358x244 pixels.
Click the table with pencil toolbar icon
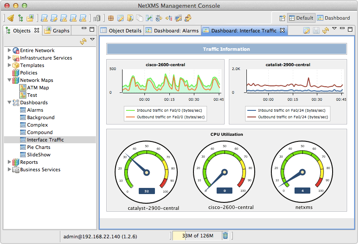pos(120,18)
